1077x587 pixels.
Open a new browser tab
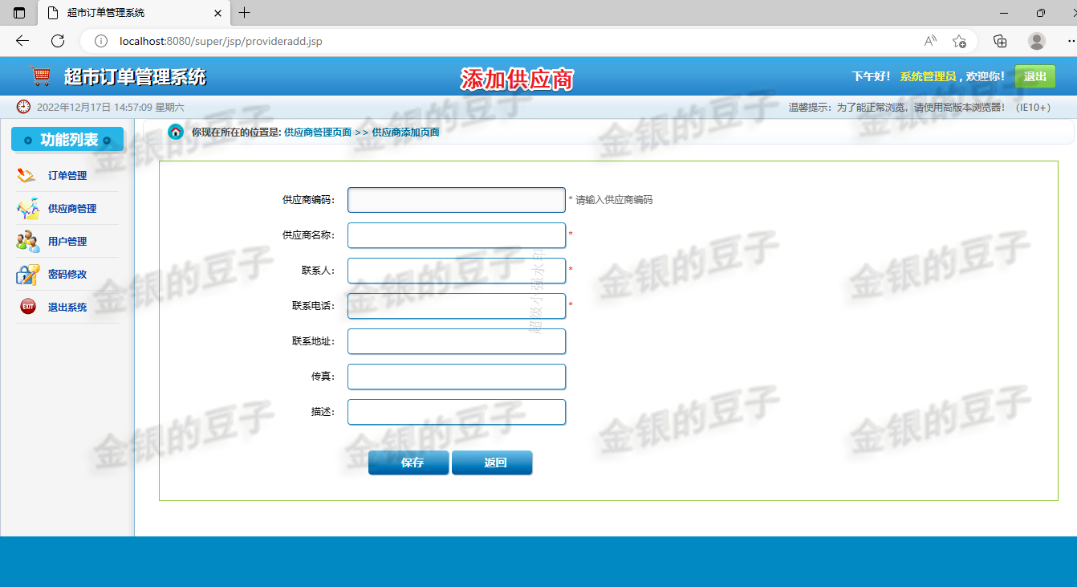point(244,13)
